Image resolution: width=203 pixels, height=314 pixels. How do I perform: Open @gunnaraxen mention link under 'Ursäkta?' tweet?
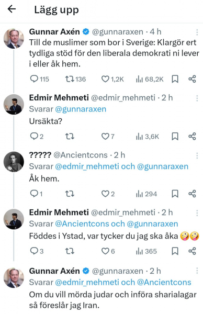[x=81, y=109]
